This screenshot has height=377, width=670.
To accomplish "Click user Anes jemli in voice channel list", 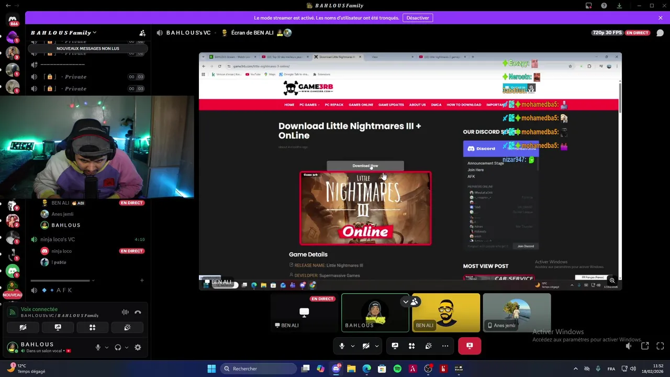I will point(62,214).
